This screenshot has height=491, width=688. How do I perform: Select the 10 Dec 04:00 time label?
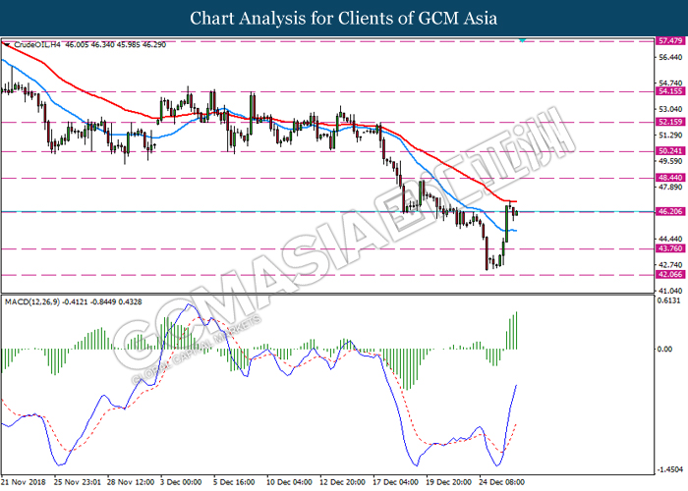pos(289,482)
